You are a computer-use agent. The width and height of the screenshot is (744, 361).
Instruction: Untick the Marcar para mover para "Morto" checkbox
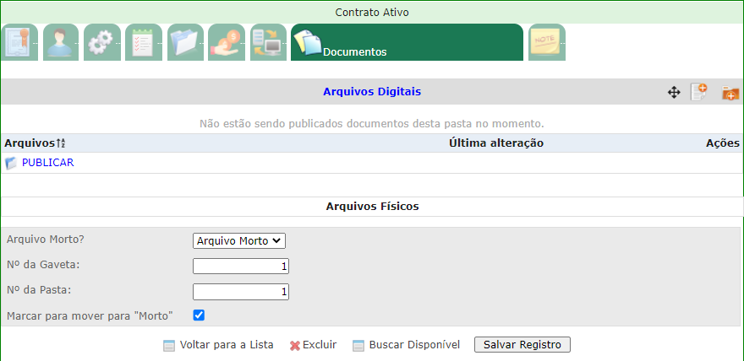point(199,315)
